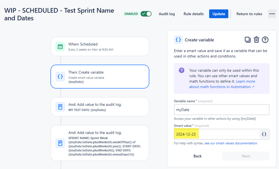Click the blue Update button
Image resolution: width=279 pixels, height=169 pixels.
219,14
